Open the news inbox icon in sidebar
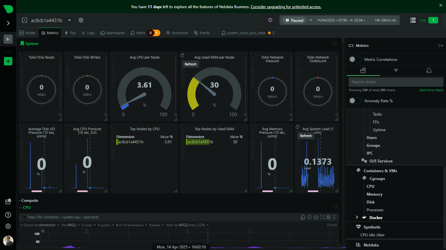The height and width of the screenshot is (250, 446). (x=8, y=202)
